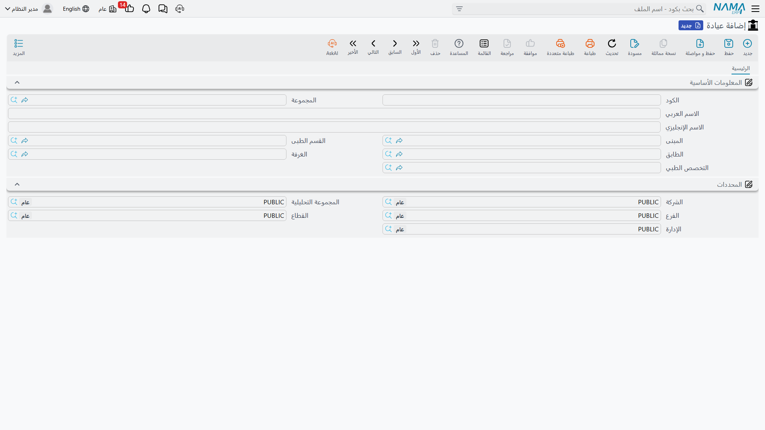
Task: Open طباعة متعددة multi-print icon
Action: (x=561, y=43)
